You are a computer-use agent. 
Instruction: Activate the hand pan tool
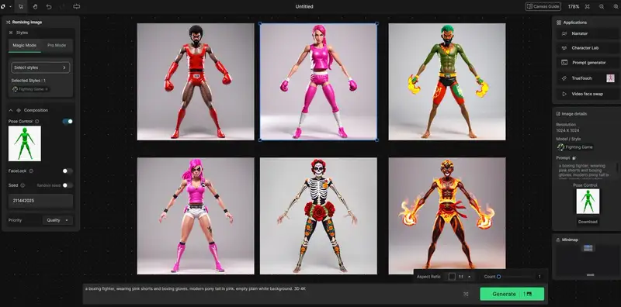coord(35,6)
